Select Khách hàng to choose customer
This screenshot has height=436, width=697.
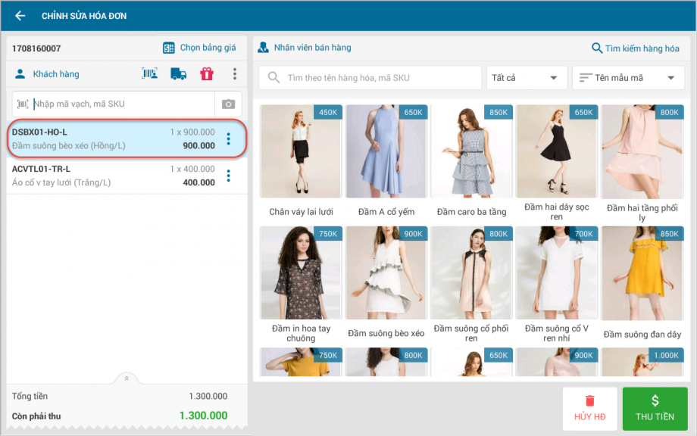click(56, 74)
